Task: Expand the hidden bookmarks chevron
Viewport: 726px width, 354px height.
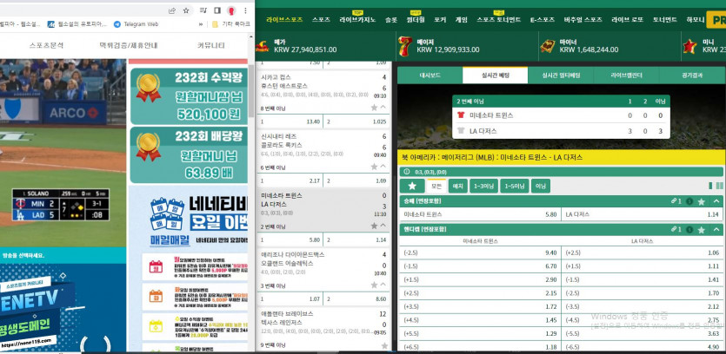Action: click(x=201, y=24)
